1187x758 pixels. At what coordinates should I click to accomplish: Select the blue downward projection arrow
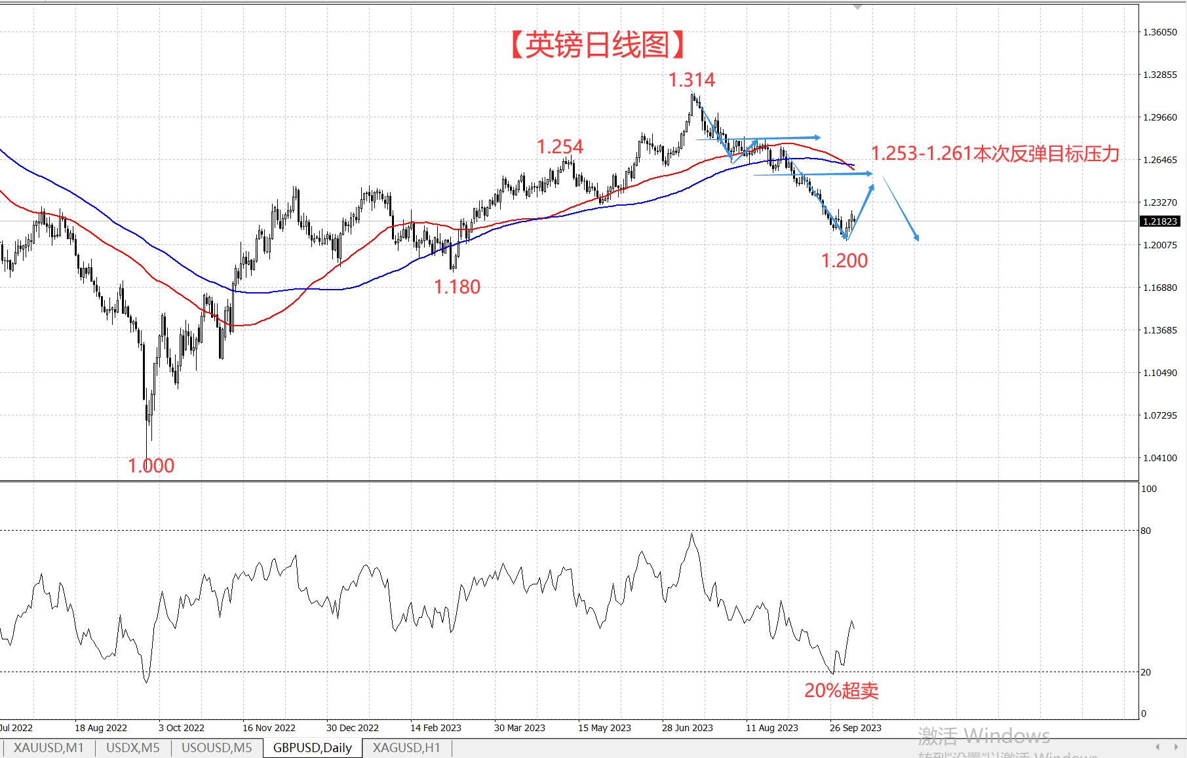coord(901,210)
